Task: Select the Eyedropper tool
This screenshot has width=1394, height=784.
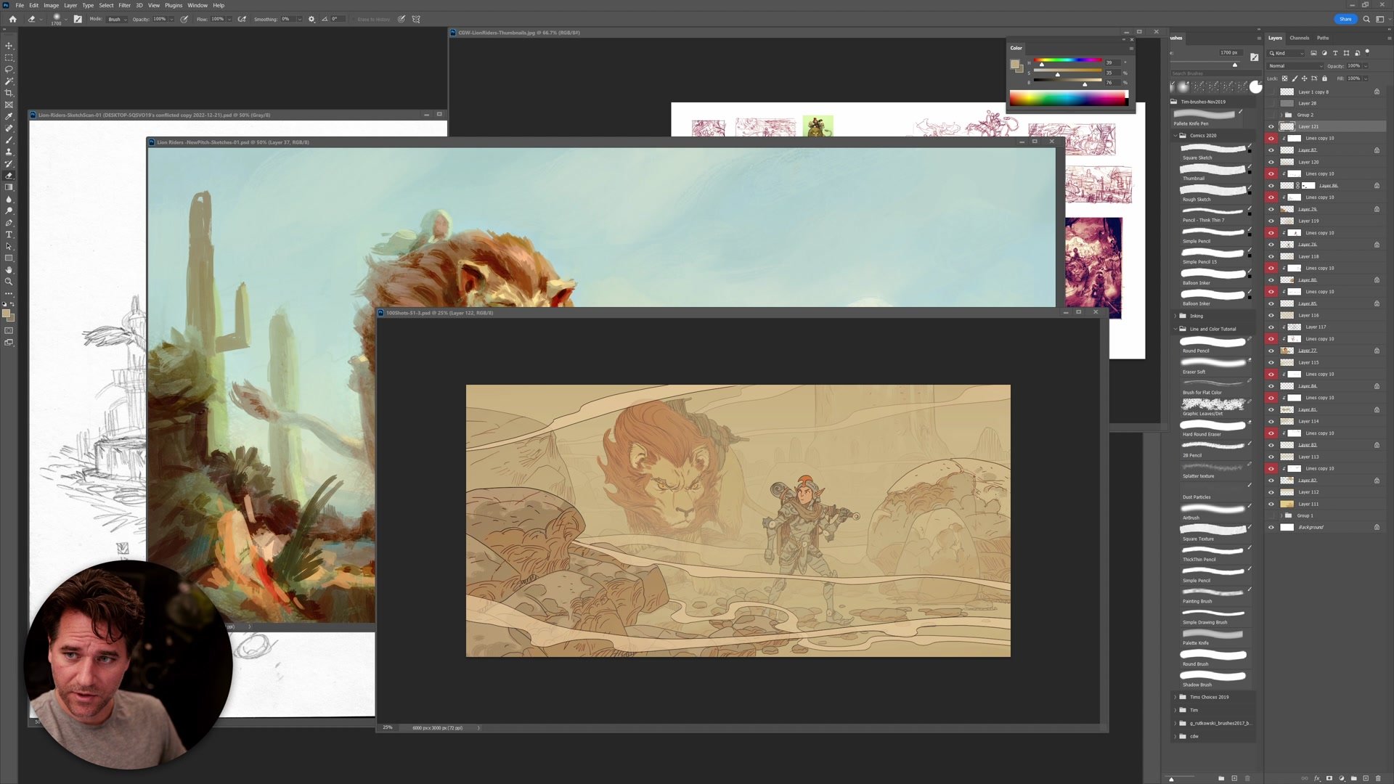Action: (x=9, y=115)
